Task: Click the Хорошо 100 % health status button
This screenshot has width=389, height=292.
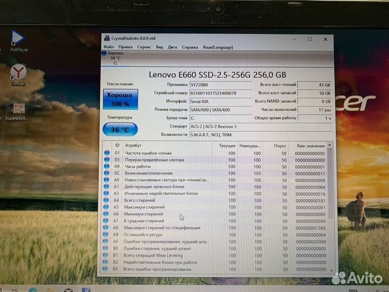Action: 120,99
